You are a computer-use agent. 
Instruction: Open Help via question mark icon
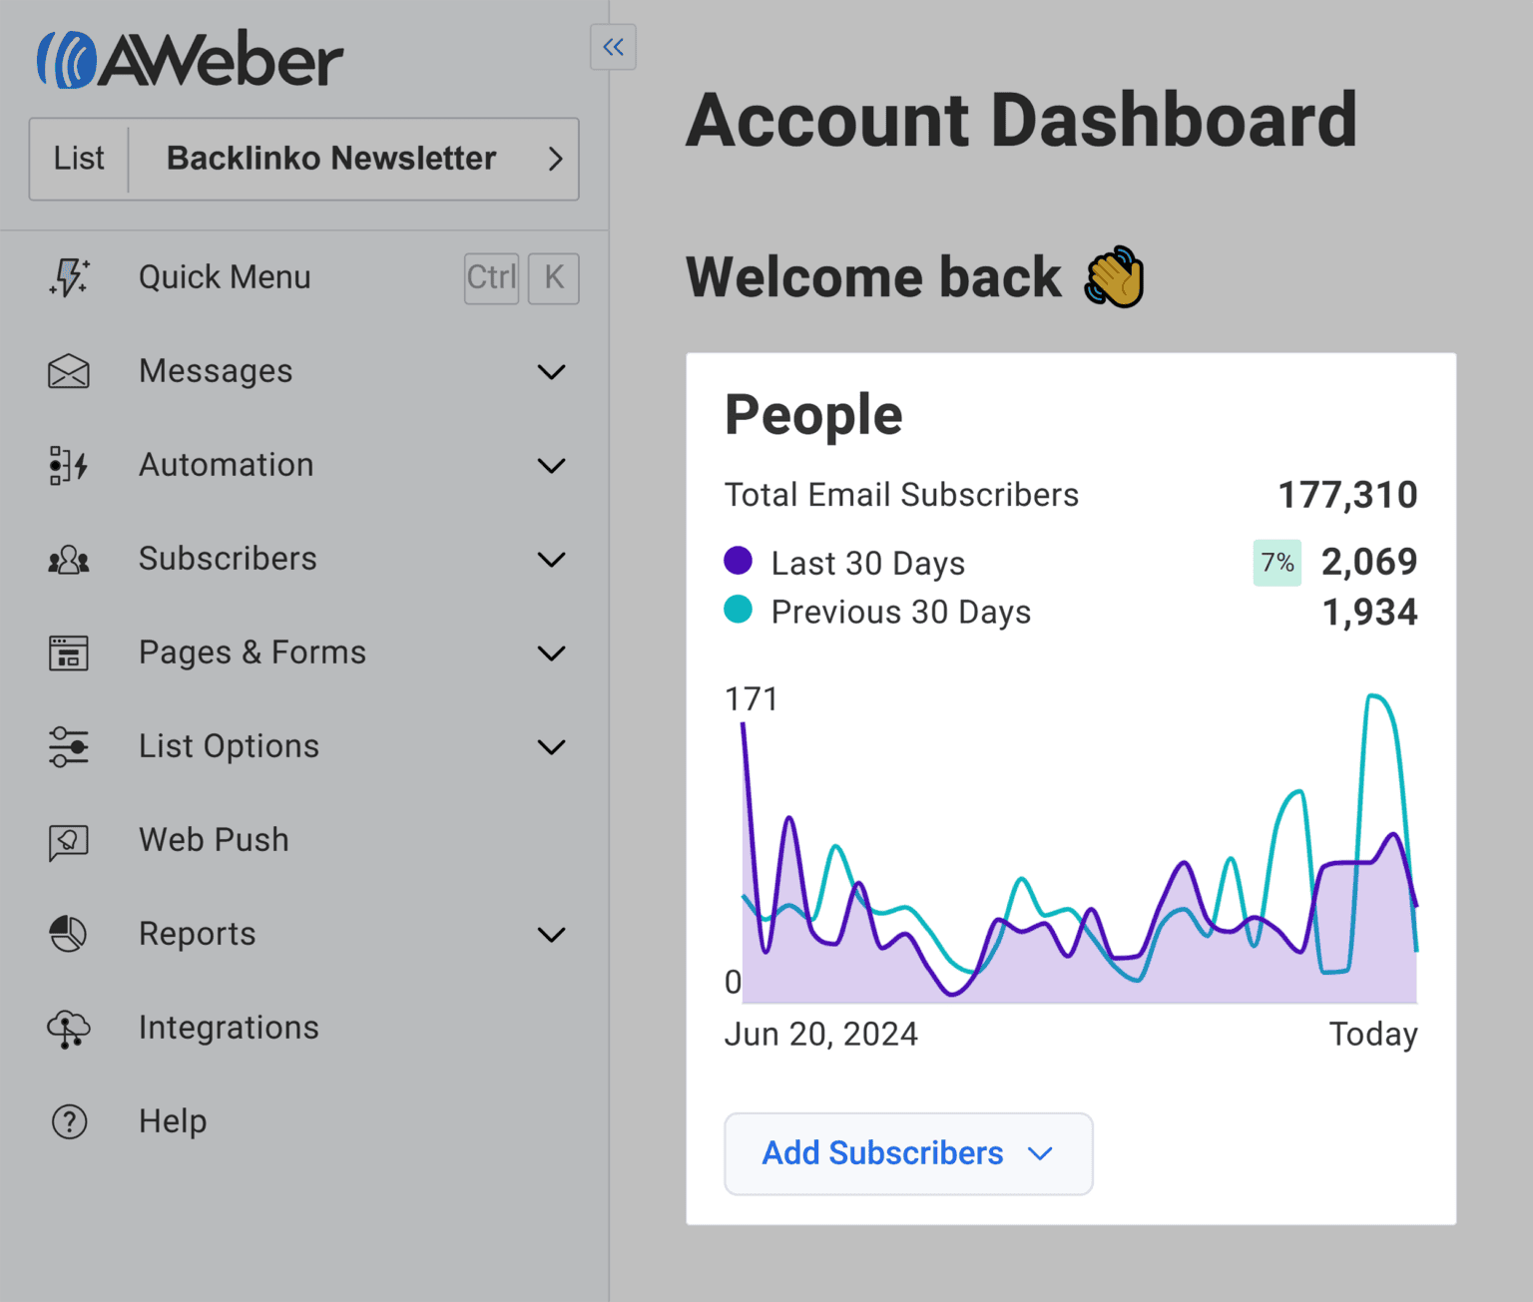pos(68,1121)
